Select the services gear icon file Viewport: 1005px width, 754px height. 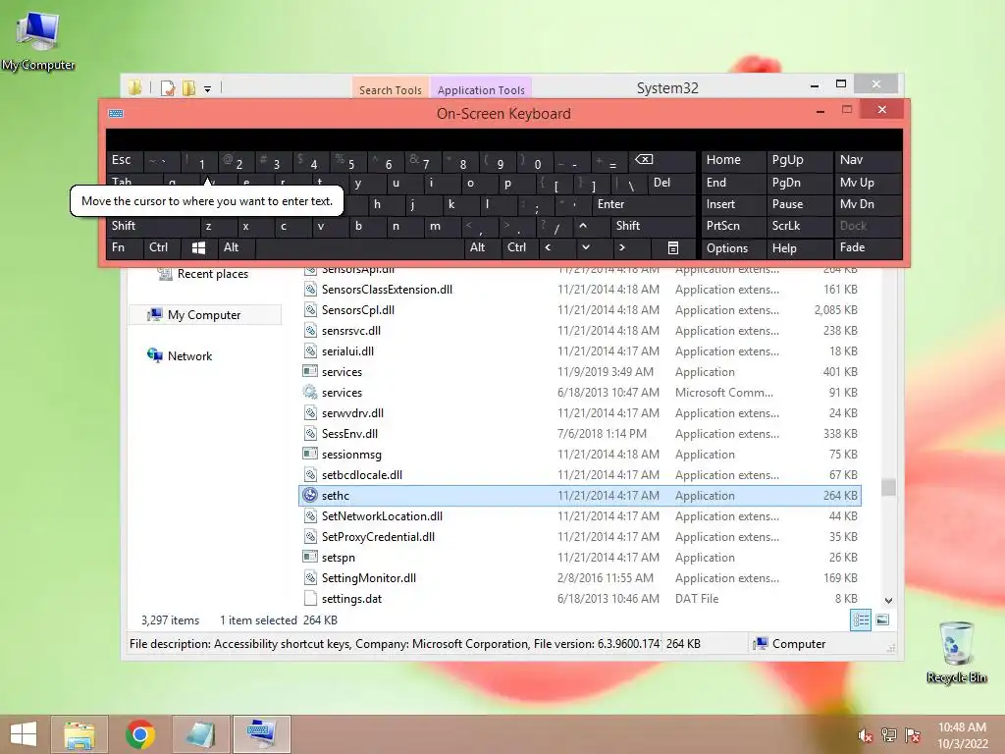[x=310, y=392]
